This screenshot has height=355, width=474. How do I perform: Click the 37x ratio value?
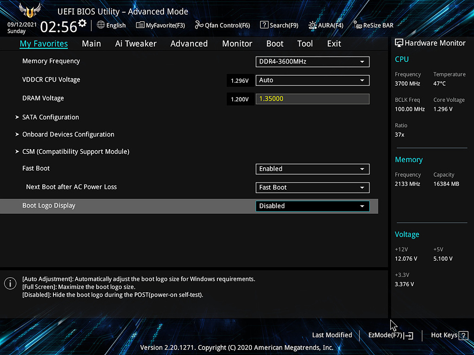[399, 135]
